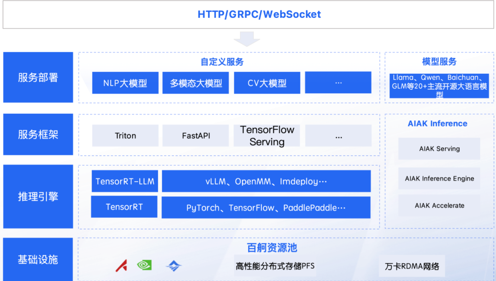Select the 高性能分布式存储PFS box
This screenshot has height=281, width=496.
coord(275,266)
